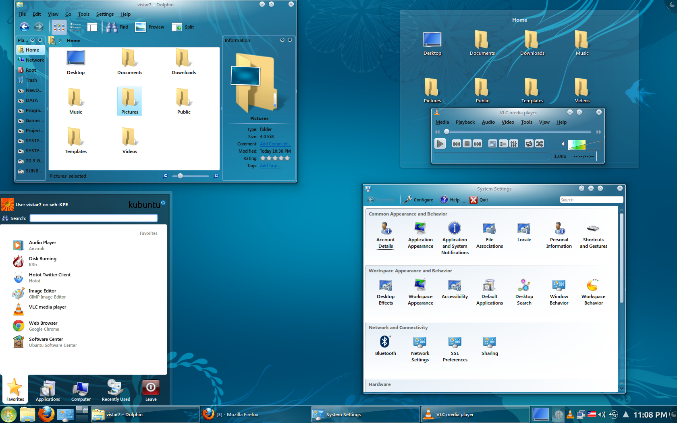Click the System Settings vertical scrollbar

(621, 258)
